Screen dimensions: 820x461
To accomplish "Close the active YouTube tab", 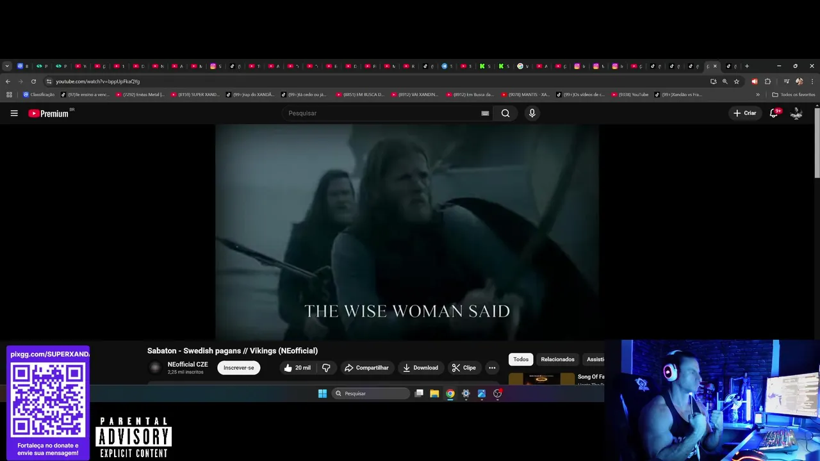I will 715,66.
